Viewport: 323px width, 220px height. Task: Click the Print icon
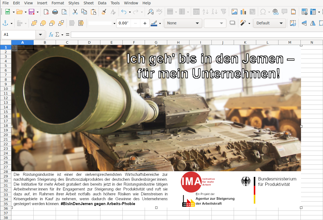point(55,12)
